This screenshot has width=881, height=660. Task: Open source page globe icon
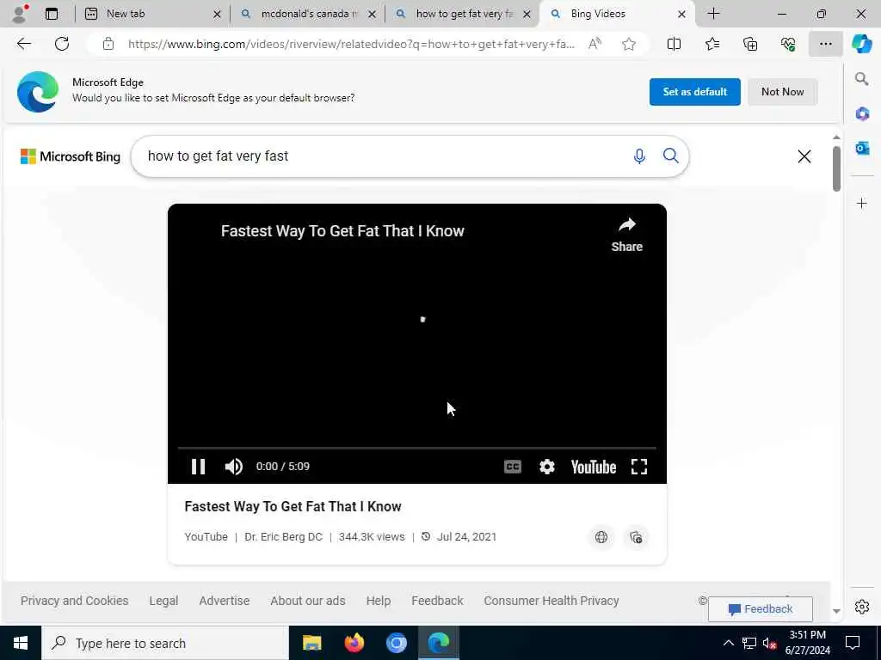pos(601,537)
